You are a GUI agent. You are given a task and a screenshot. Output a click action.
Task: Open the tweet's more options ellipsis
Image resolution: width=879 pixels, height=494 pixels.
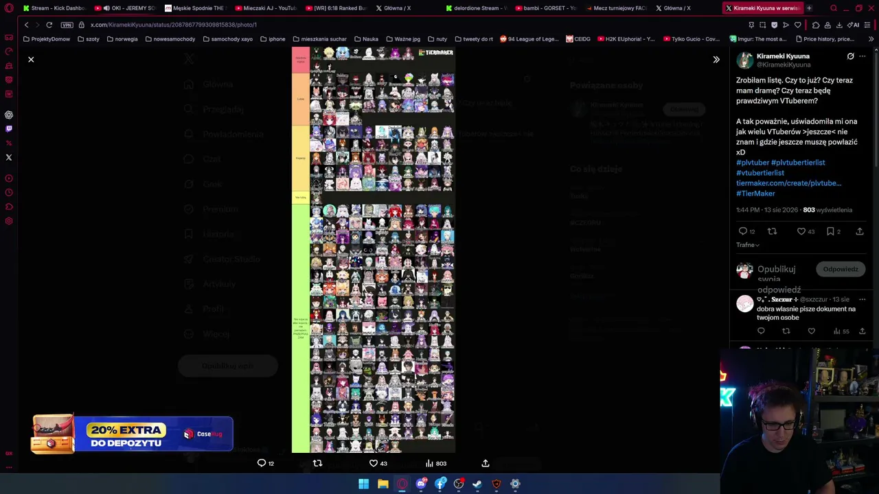tap(863, 56)
